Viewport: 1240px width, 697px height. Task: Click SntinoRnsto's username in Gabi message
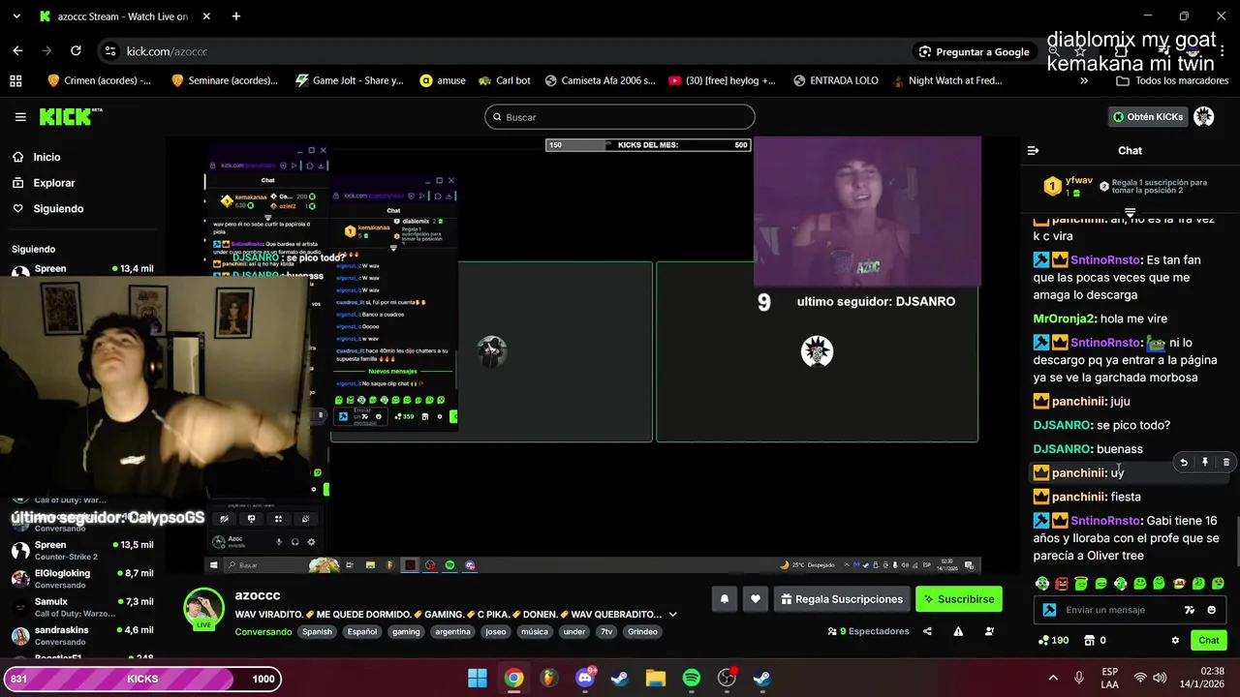point(1105,521)
